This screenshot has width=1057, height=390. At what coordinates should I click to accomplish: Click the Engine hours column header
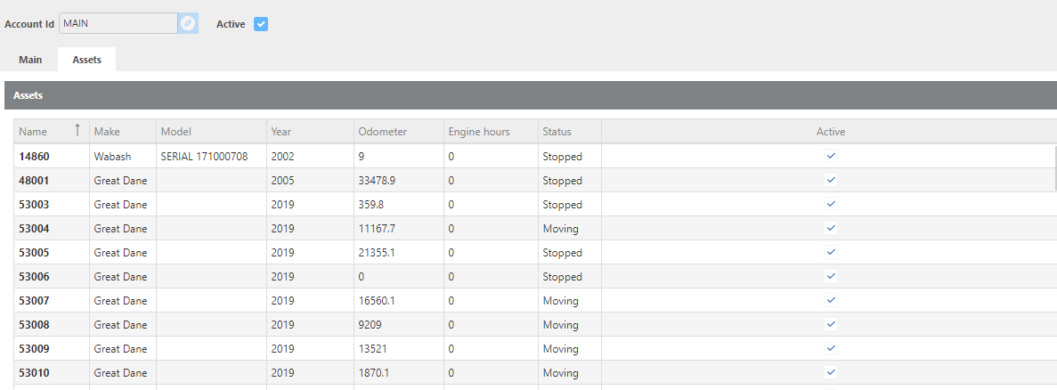point(478,132)
